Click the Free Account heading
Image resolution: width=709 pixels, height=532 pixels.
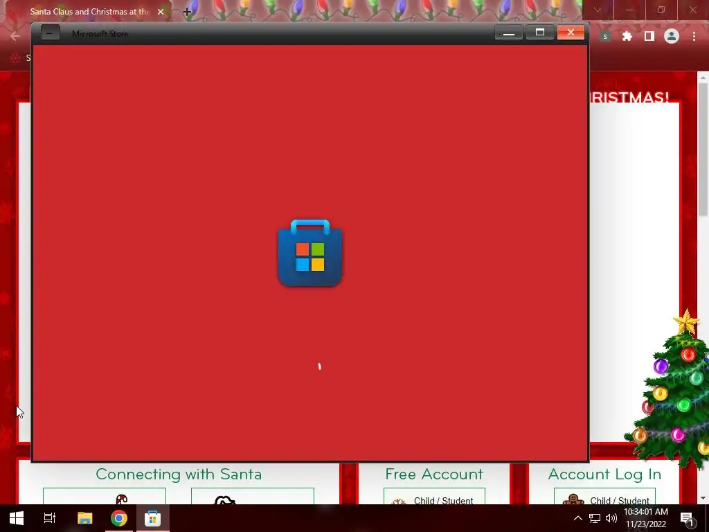[434, 474]
